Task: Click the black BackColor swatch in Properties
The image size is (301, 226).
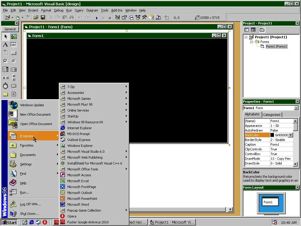Action: point(272,135)
